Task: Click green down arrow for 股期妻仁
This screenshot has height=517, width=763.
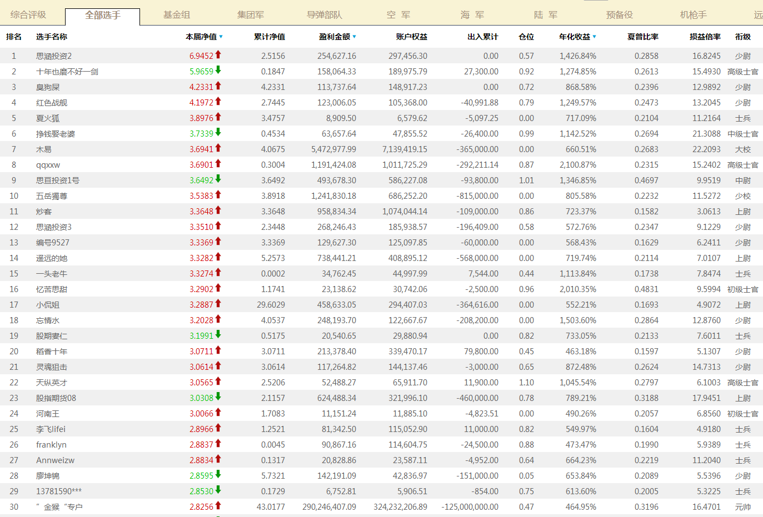Action: (x=218, y=334)
